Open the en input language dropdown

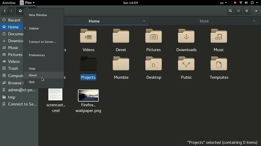pos(223,3)
